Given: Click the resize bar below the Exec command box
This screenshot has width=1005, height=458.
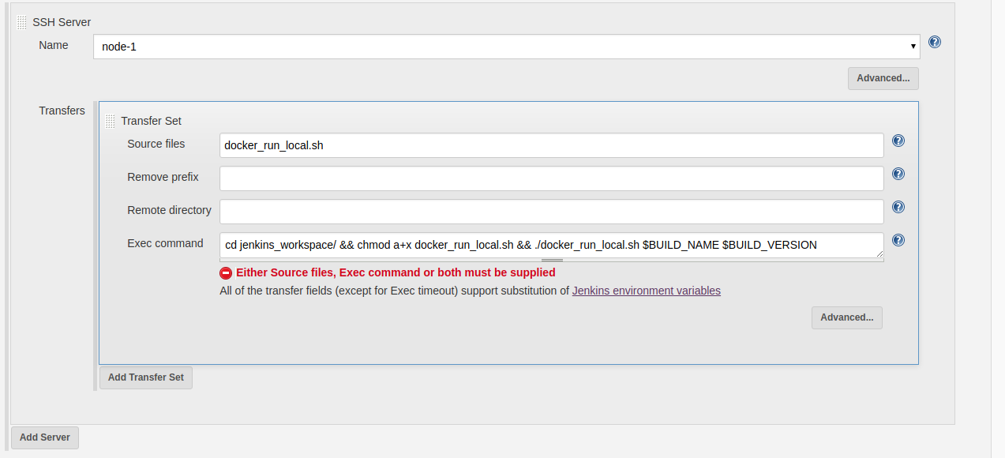Looking at the screenshot, I should (x=552, y=260).
